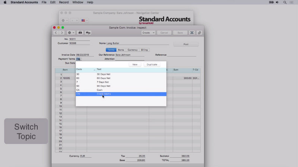Toggle the full-screen expand icon

pos(192,33)
